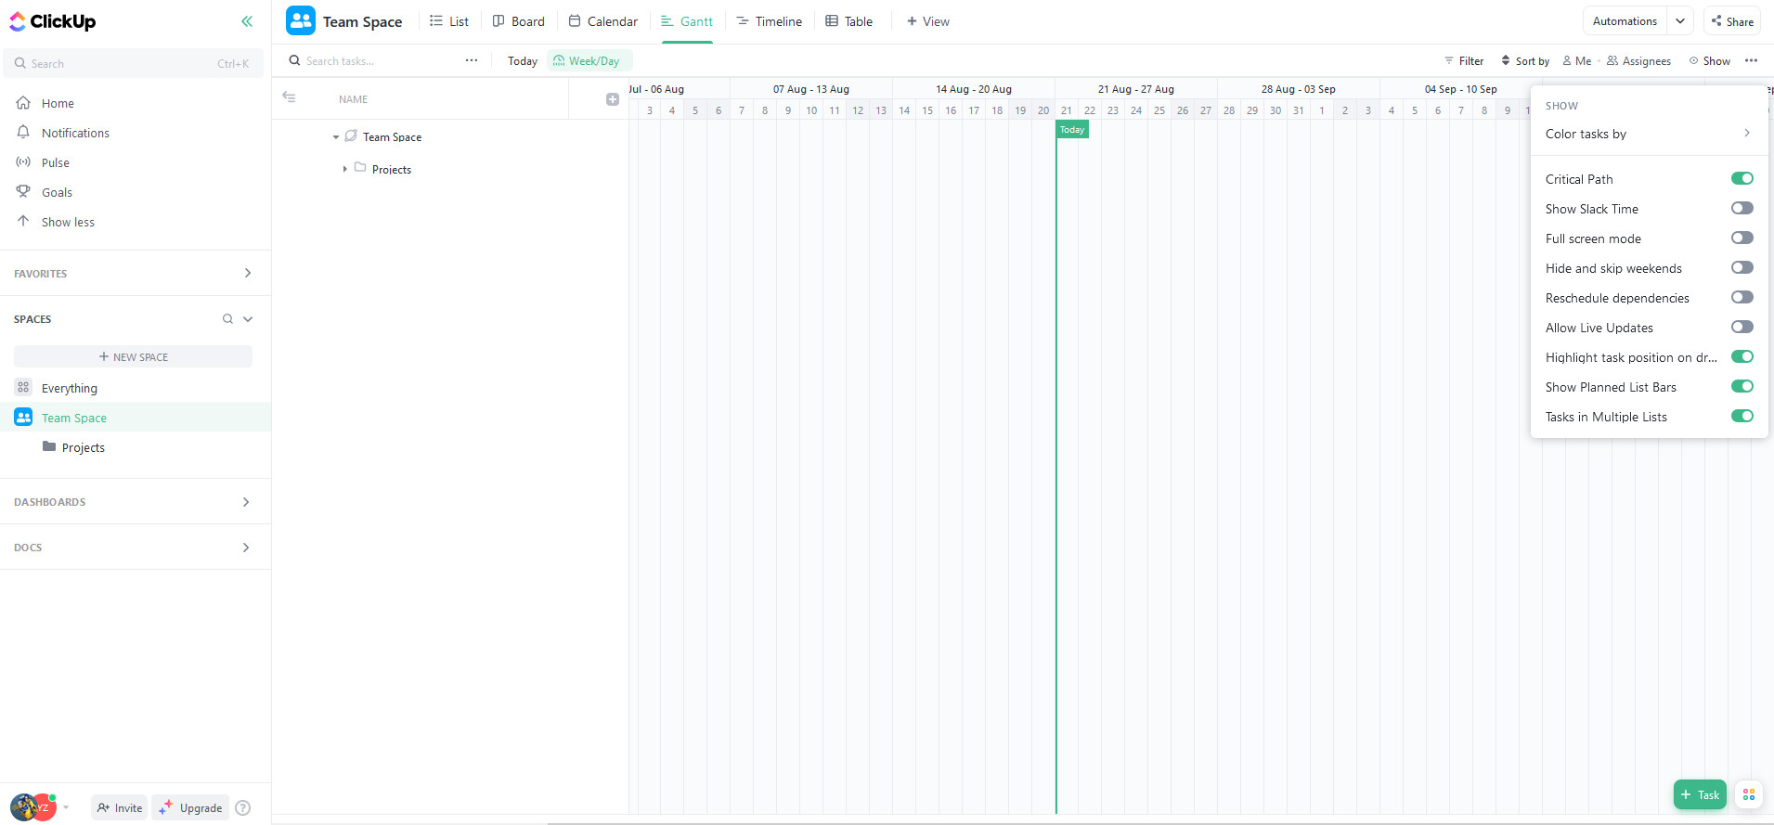1774x825 pixels.
Task: Focus the Search tasks input field
Action: tap(376, 60)
